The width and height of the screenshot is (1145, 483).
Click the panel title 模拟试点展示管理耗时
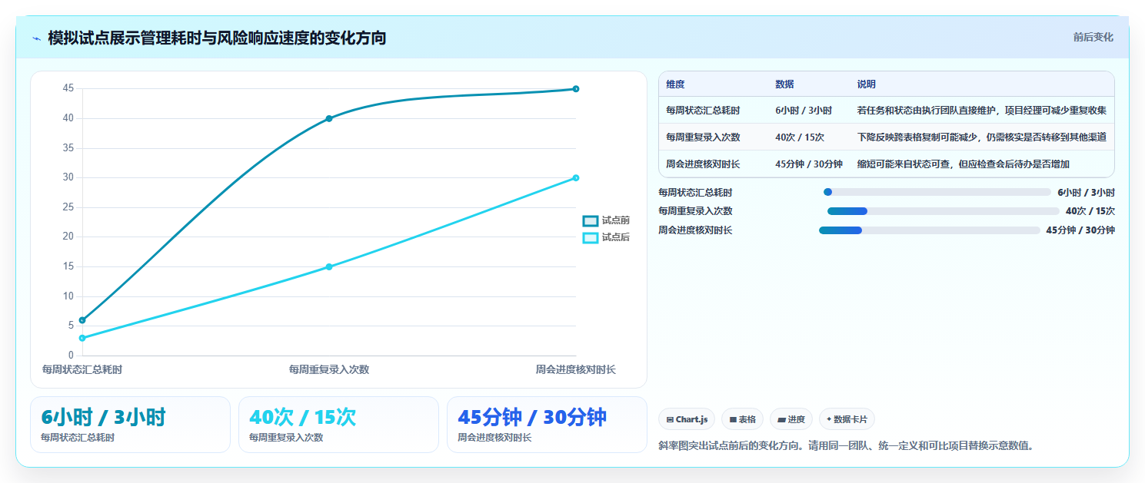point(217,38)
